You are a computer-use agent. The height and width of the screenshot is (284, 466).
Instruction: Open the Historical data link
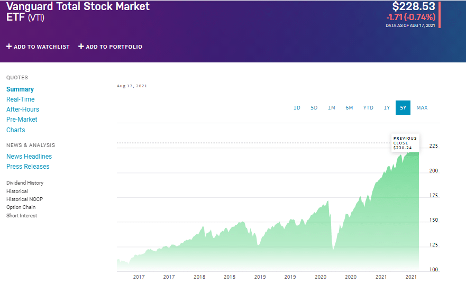pos(17,191)
